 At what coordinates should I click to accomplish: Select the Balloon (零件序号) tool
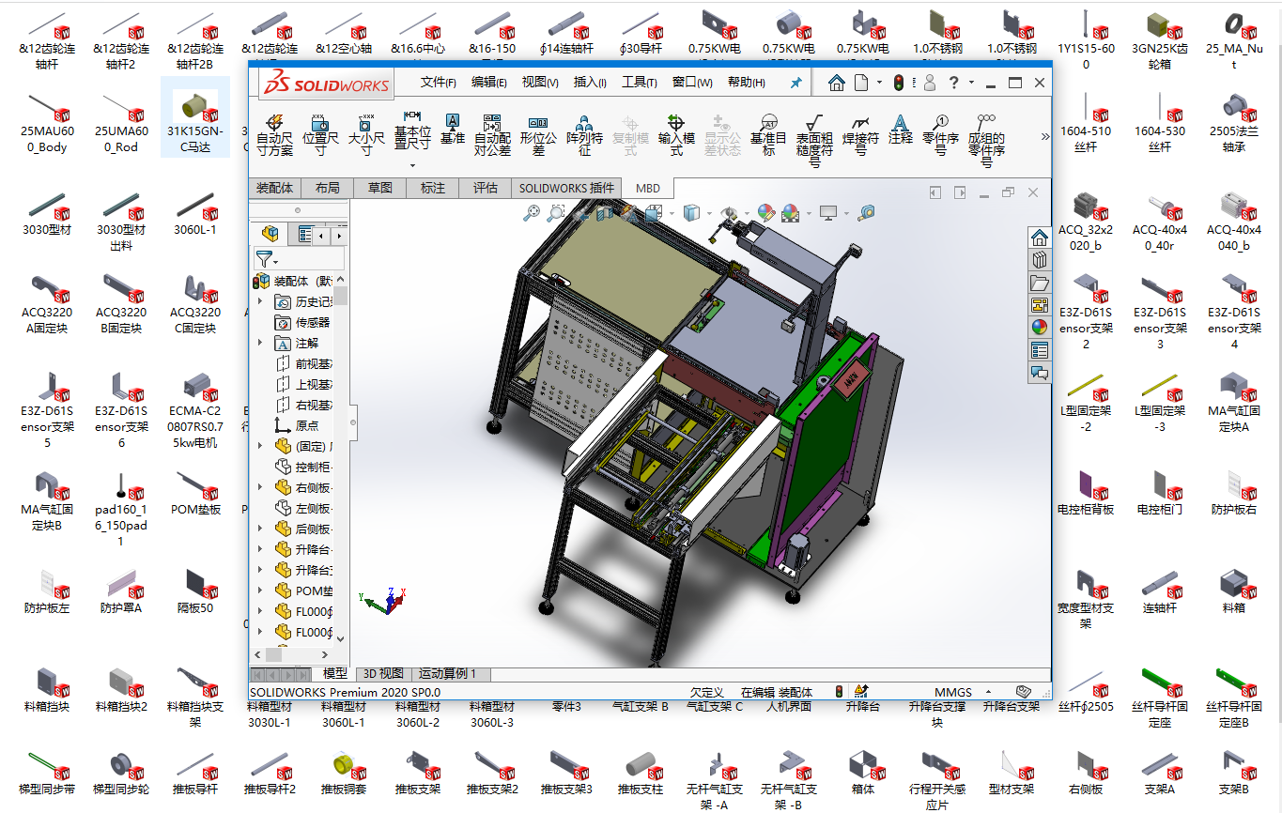[940, 134]
